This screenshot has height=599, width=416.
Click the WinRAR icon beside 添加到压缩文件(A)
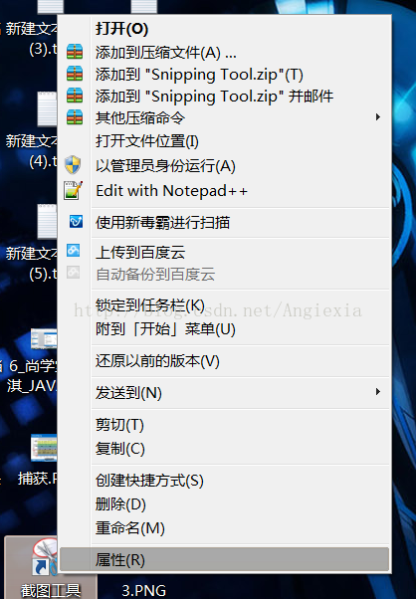click(75, 52)
